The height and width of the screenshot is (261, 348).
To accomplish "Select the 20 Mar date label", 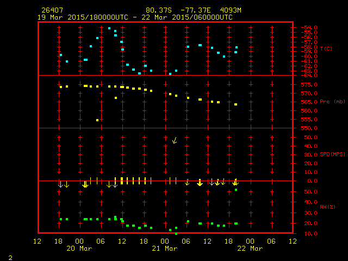I will tap(79, 248).
